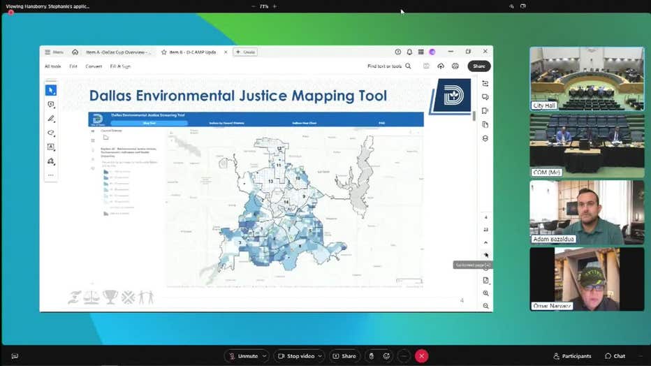Star the Item B D-CAMP tab
The width and height of the screenshot is (651, 366).
point(164,52)
